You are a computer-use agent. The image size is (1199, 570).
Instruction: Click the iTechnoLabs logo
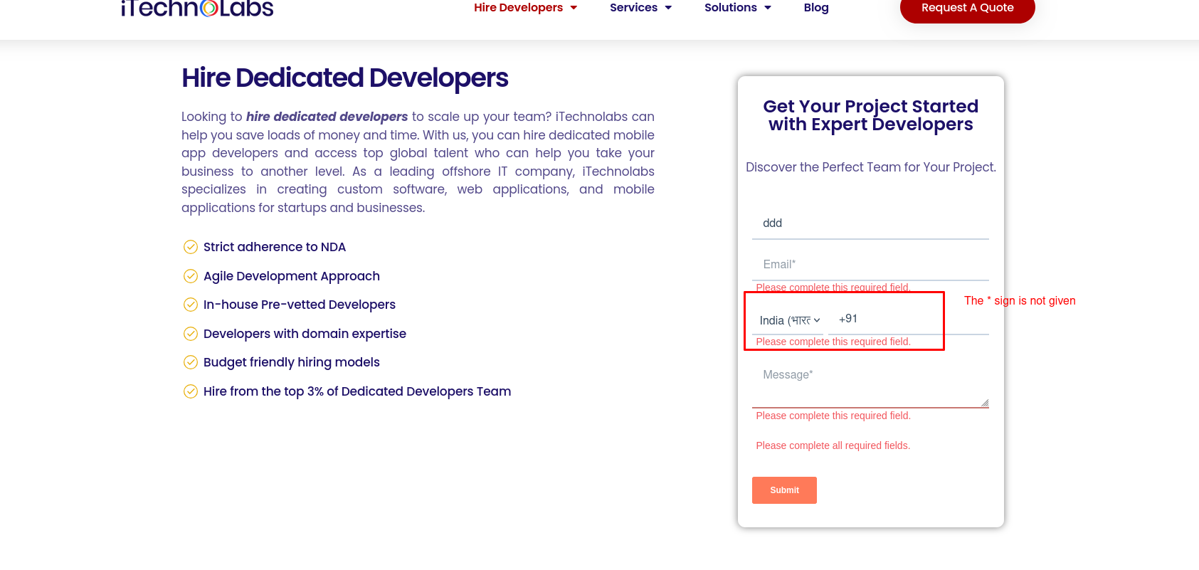click(197, 8)
